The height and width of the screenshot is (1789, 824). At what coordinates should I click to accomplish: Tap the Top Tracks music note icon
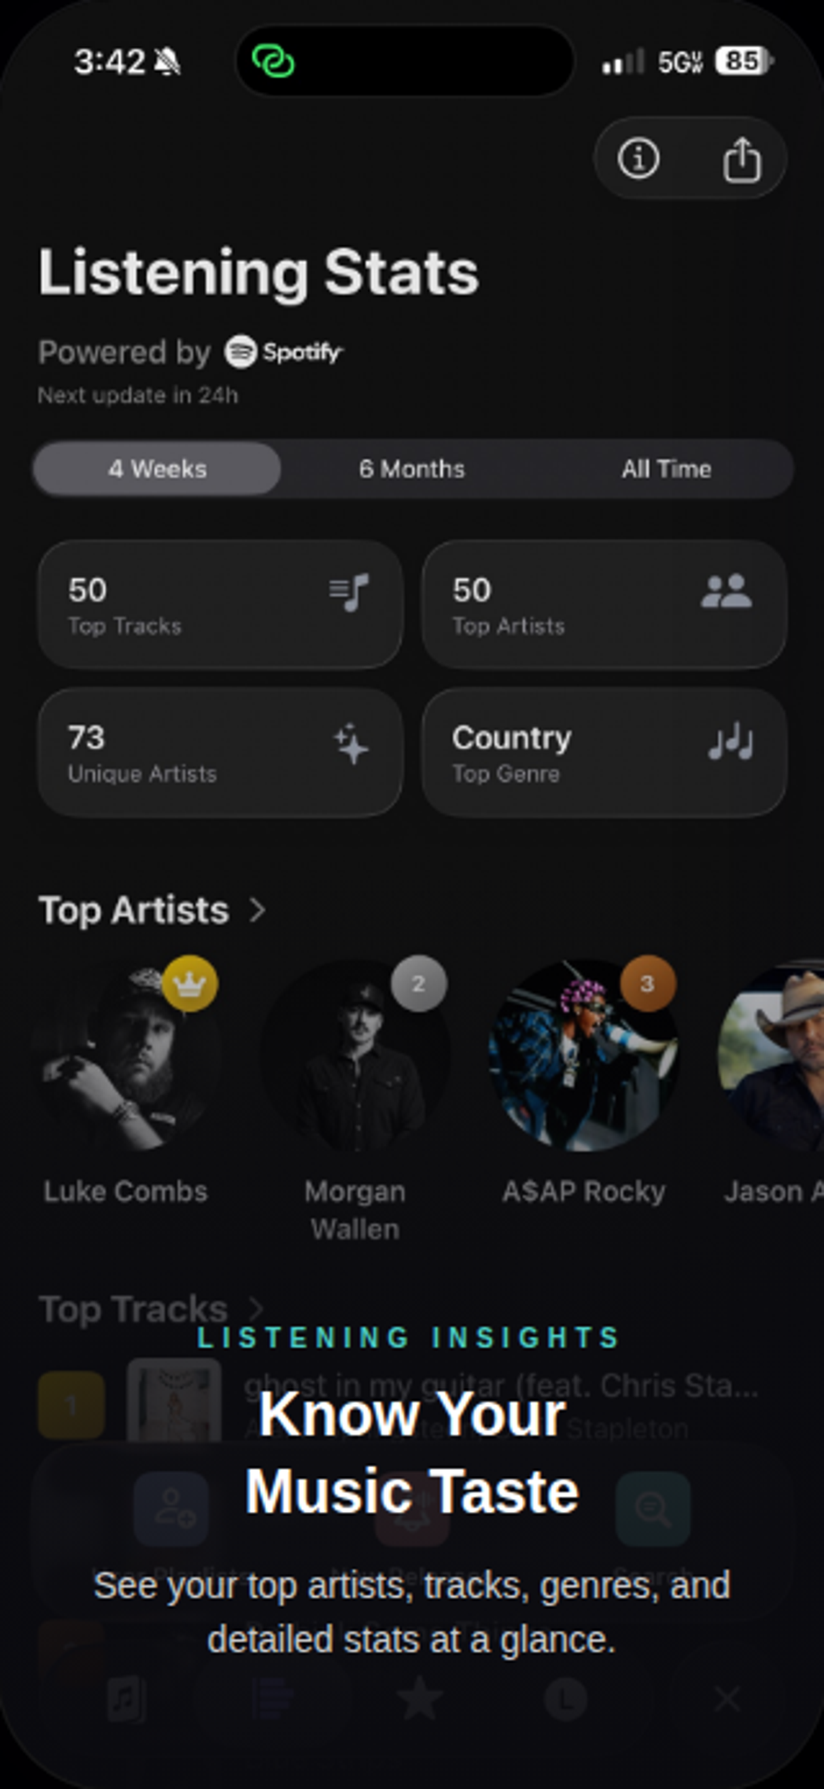(349, 592)
